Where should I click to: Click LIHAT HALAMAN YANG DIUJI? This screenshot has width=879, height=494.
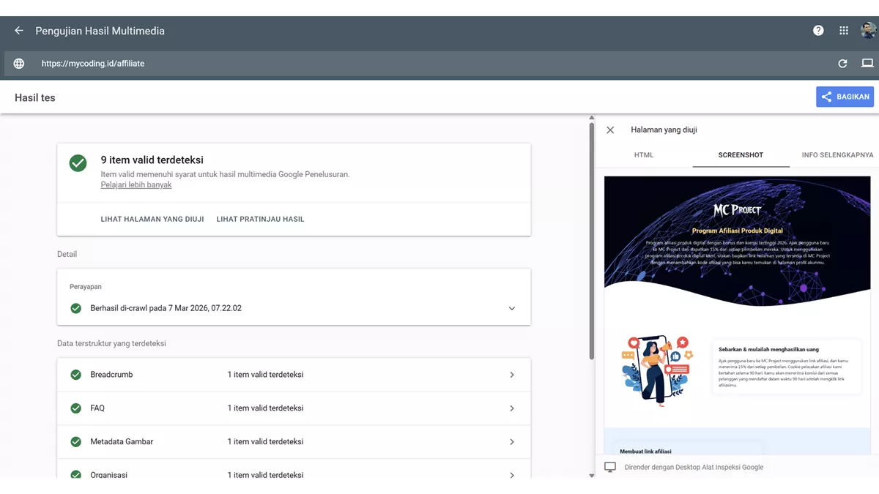(x=152, y=219)
